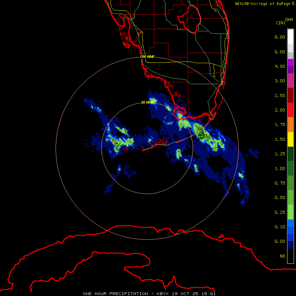Click the 1.25 legend value
Viewport: 296px width, 296px height.
click(x=280, y=154)
